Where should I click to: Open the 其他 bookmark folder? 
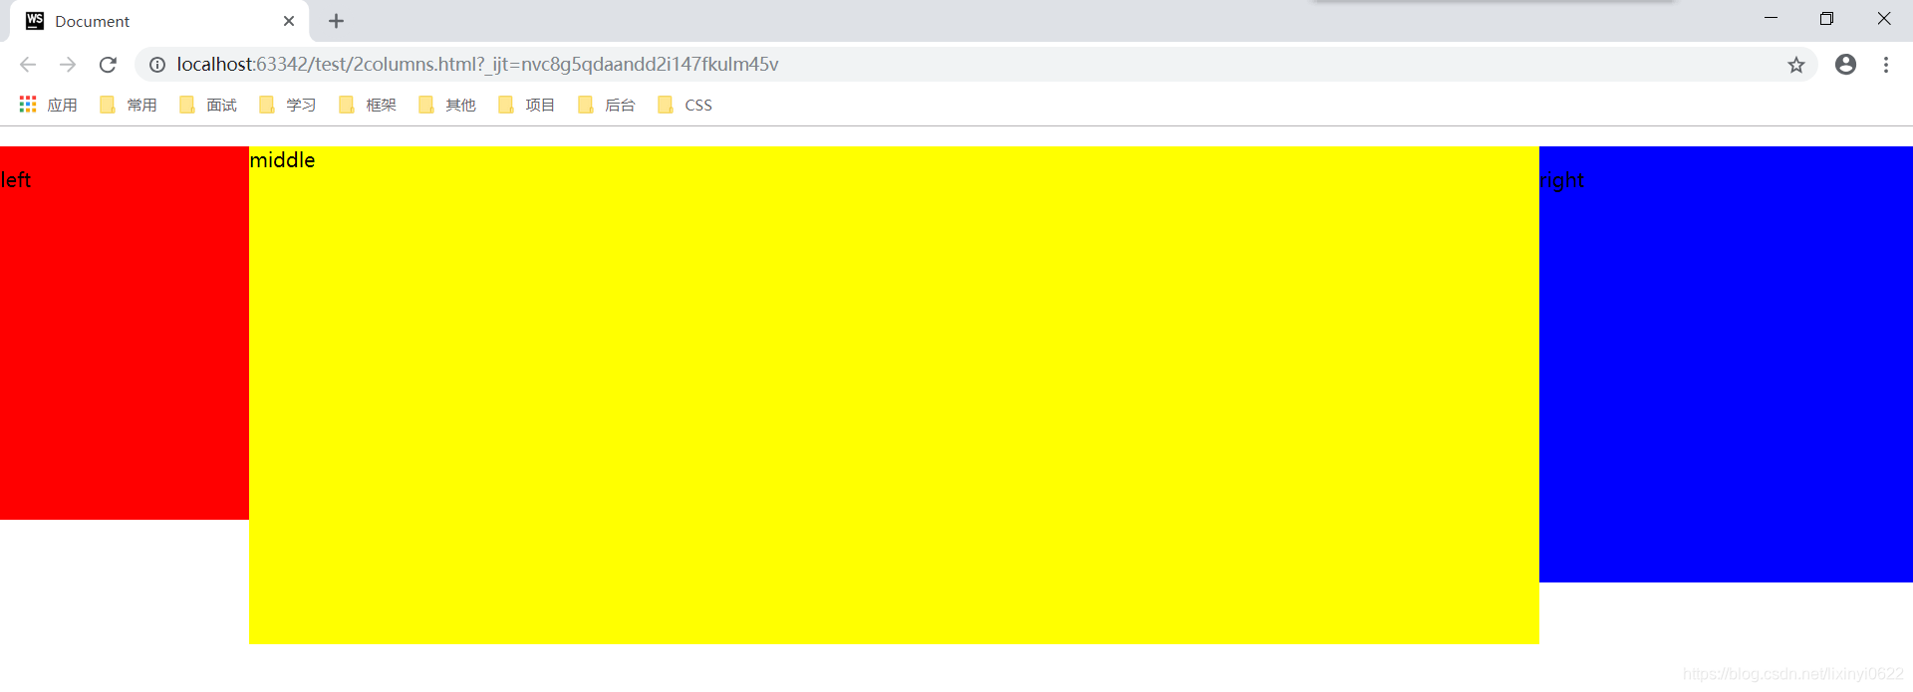pyautogui.click(x=447, y=105)
